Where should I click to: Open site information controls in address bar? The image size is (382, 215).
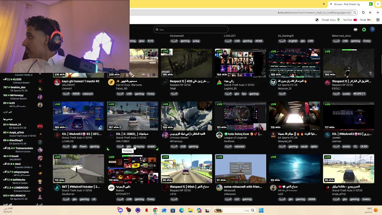click(x=355, y=13)
